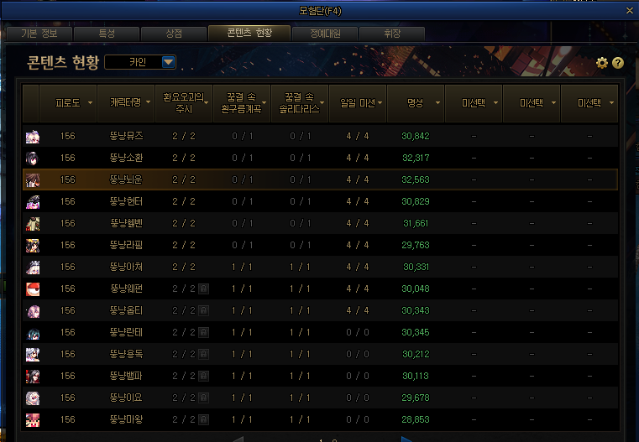Image resolution: width=639 pixels, height=442 pixels.
Task: Click lock icon in 뚱냥란테 row
Action: (x=203, y=332)
